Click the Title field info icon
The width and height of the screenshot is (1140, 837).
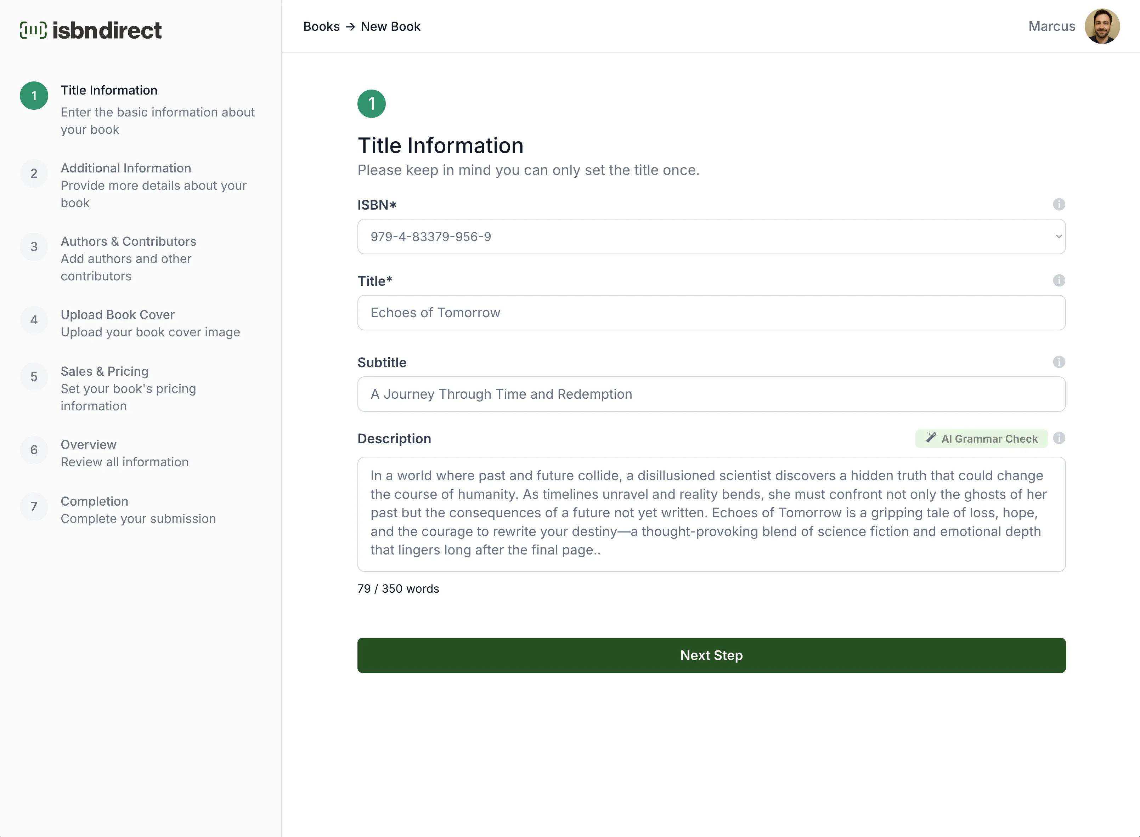[x=1059, y=280]
